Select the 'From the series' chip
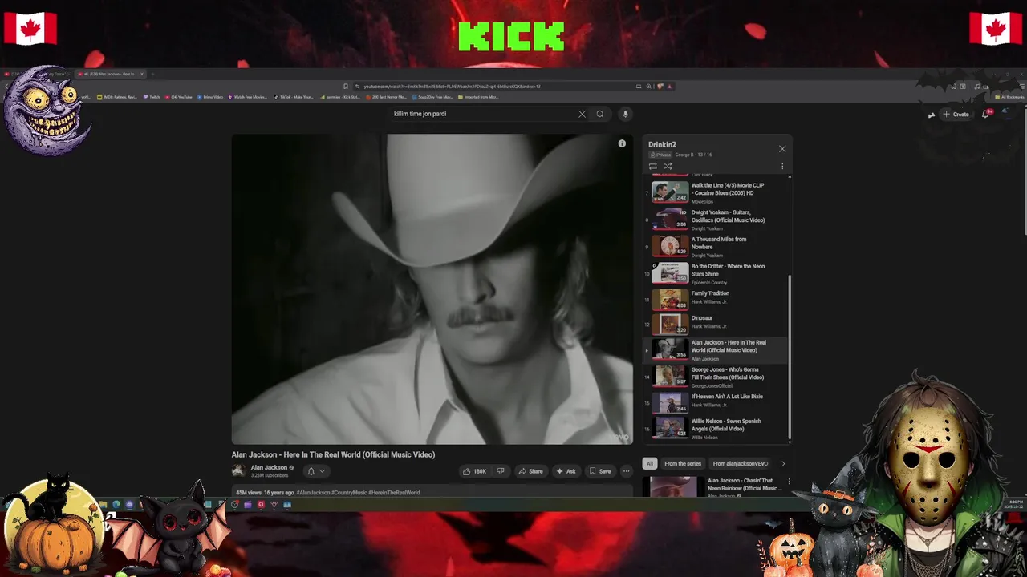This screenshot has width=1027, height=577. click(683, 463)
